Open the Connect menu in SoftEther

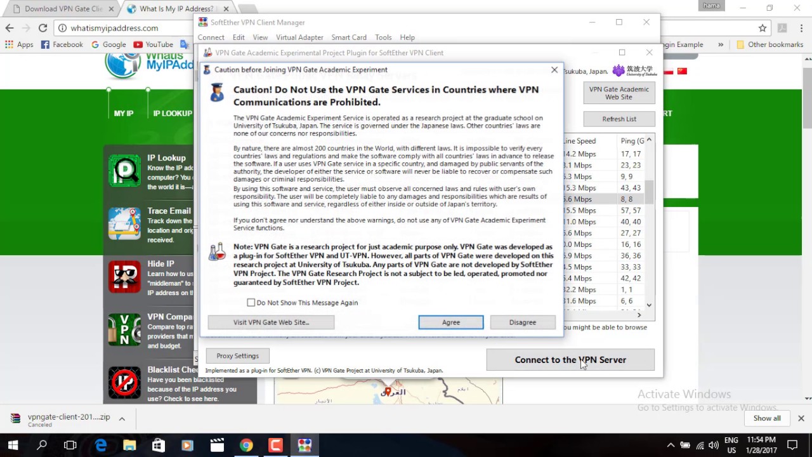211,37
